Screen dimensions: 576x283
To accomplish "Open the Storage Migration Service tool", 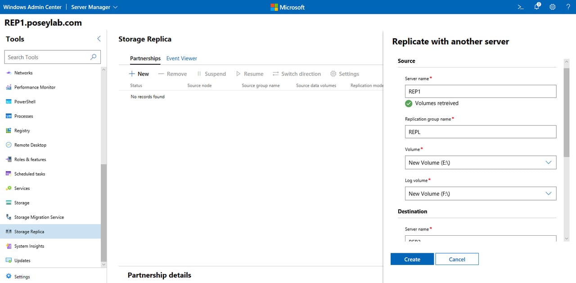I will tap(39, 217).
